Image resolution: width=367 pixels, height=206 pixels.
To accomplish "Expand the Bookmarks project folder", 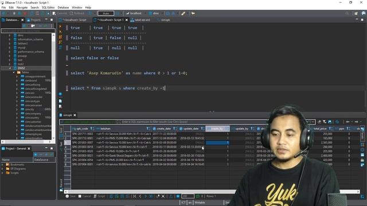I will [2, 164].
